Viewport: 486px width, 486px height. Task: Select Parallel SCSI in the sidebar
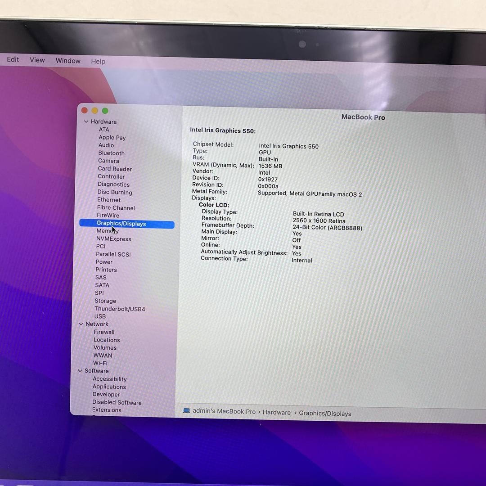[x=113, y=254]
